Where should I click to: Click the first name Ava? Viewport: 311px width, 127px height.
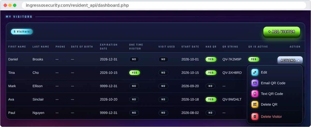tap(11, 99)
